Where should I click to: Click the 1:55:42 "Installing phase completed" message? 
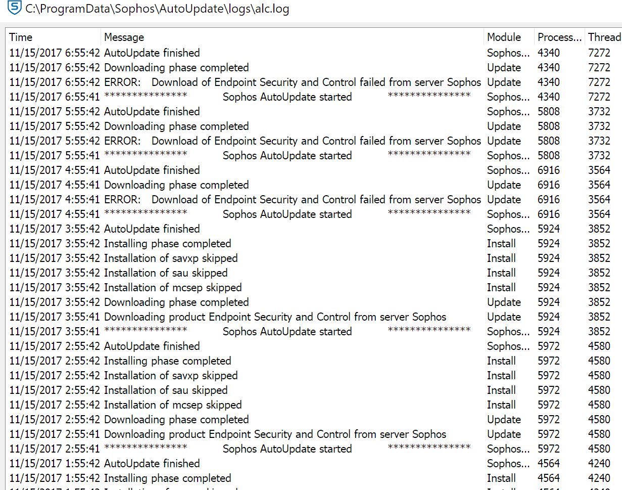167,478
